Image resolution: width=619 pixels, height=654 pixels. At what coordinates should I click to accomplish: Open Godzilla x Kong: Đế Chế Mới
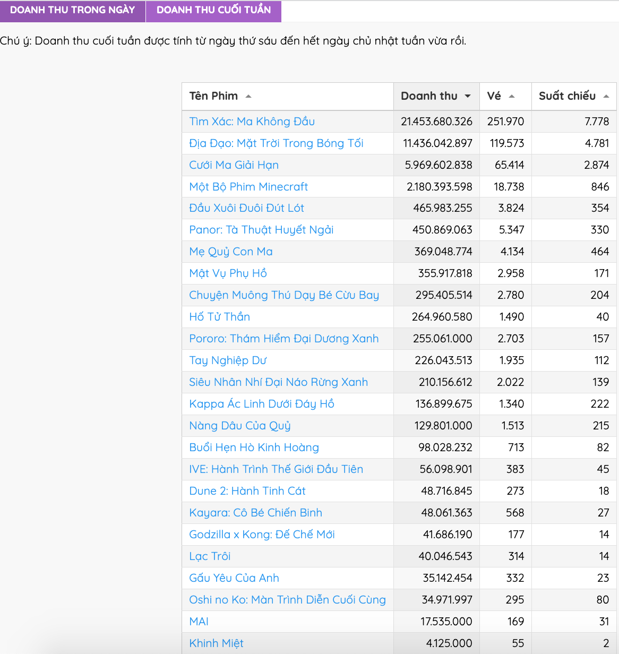pos(262,535)
